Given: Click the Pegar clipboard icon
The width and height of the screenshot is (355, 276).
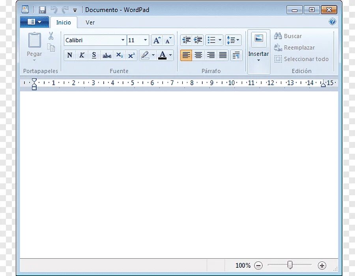Looking at the screenshot, I should [34, 40].
